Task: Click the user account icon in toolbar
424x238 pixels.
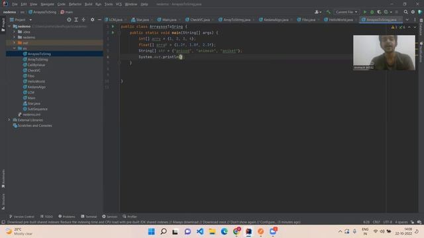Action: tap(318, 12)
